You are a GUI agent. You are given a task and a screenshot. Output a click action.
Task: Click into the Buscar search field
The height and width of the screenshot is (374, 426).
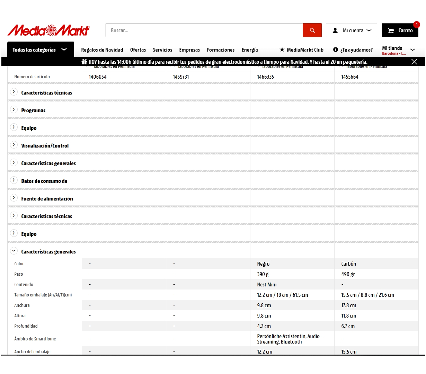click(204, 30)
